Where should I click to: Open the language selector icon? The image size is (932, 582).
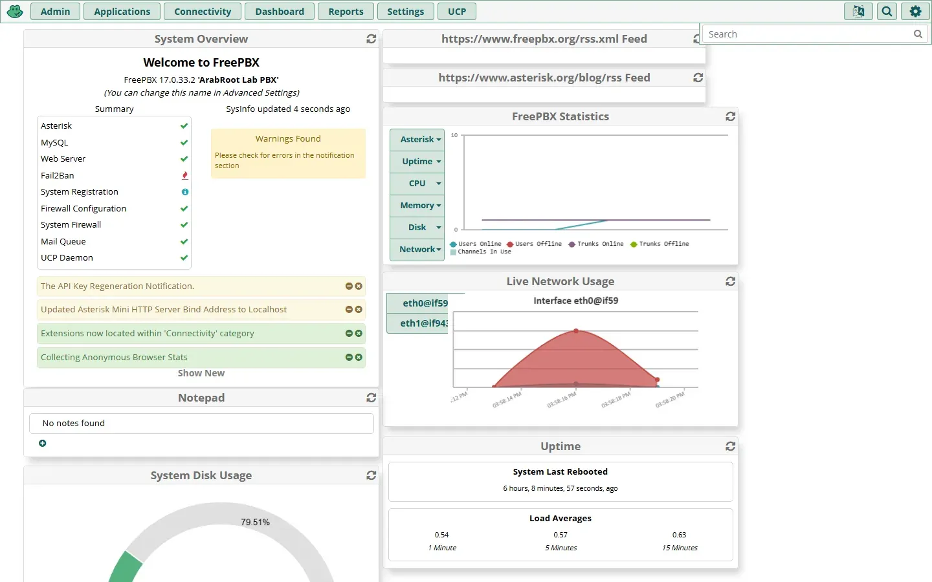coord(858,12)
